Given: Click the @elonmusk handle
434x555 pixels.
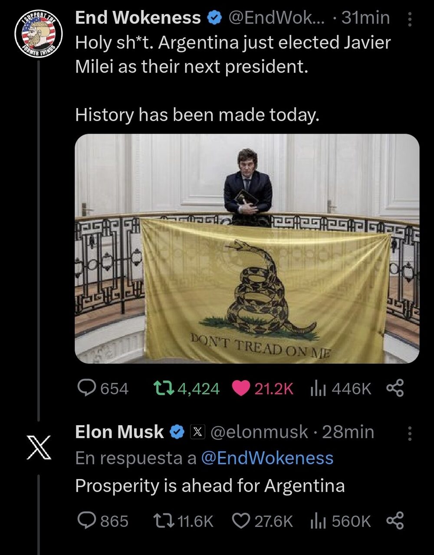Looking at the screenshot, I should coord(259,432).
